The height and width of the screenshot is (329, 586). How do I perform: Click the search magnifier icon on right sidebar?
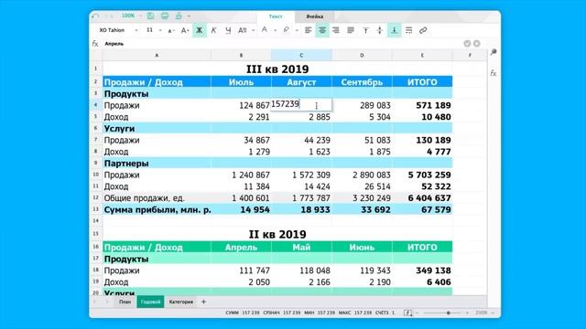click(494, 52)
